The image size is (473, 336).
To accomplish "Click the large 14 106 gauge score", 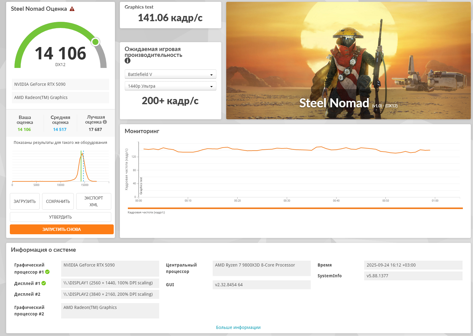I will [61, 53].
